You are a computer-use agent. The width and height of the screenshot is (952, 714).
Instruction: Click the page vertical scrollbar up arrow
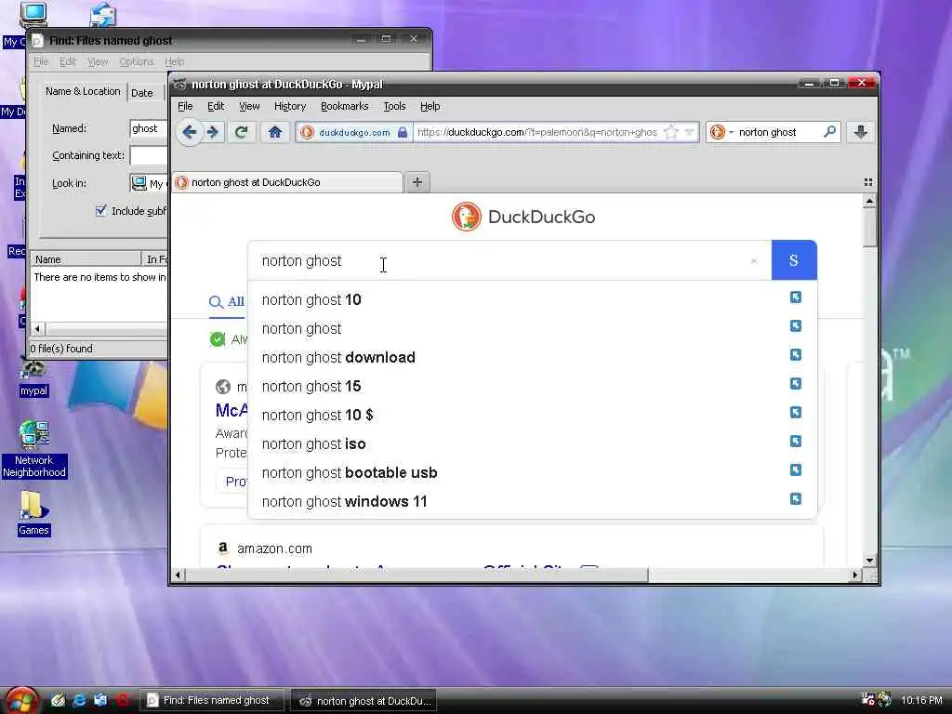[869, 201]
